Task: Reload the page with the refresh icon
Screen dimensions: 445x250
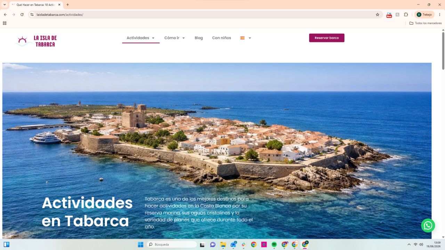Action: [22, 15]
